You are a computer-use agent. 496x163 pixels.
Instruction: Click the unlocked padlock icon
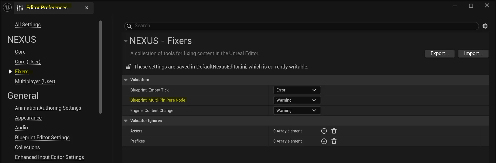[128, 67]
